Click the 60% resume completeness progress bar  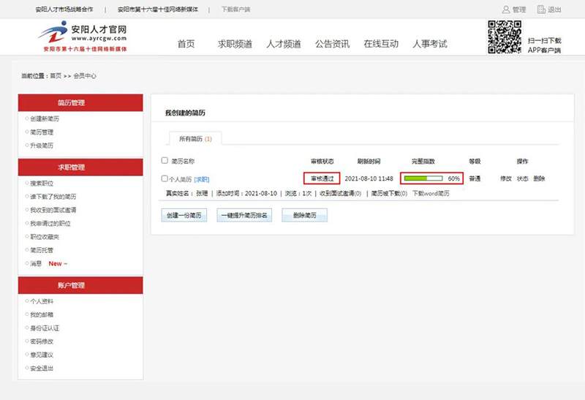click(424, 178)
